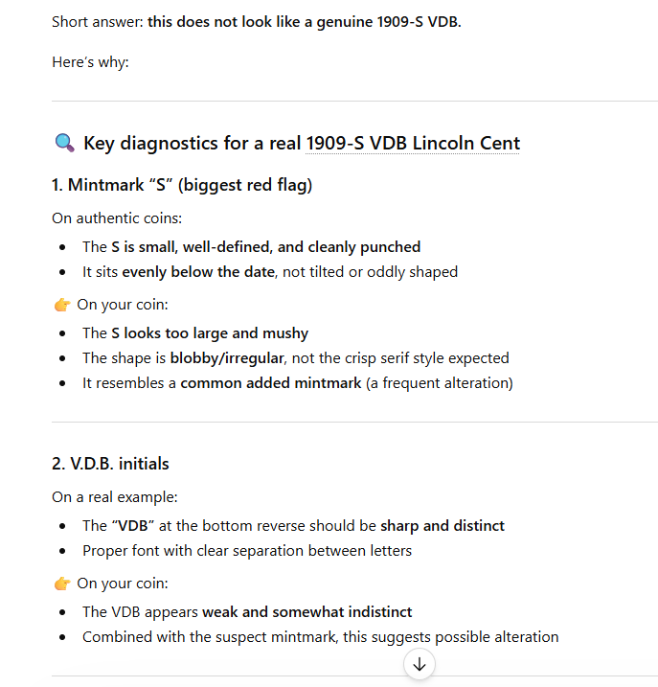658x687 pixels.
Task: Click the scroll-to-bottom arrow button
Action: click(x=420, y=663)
